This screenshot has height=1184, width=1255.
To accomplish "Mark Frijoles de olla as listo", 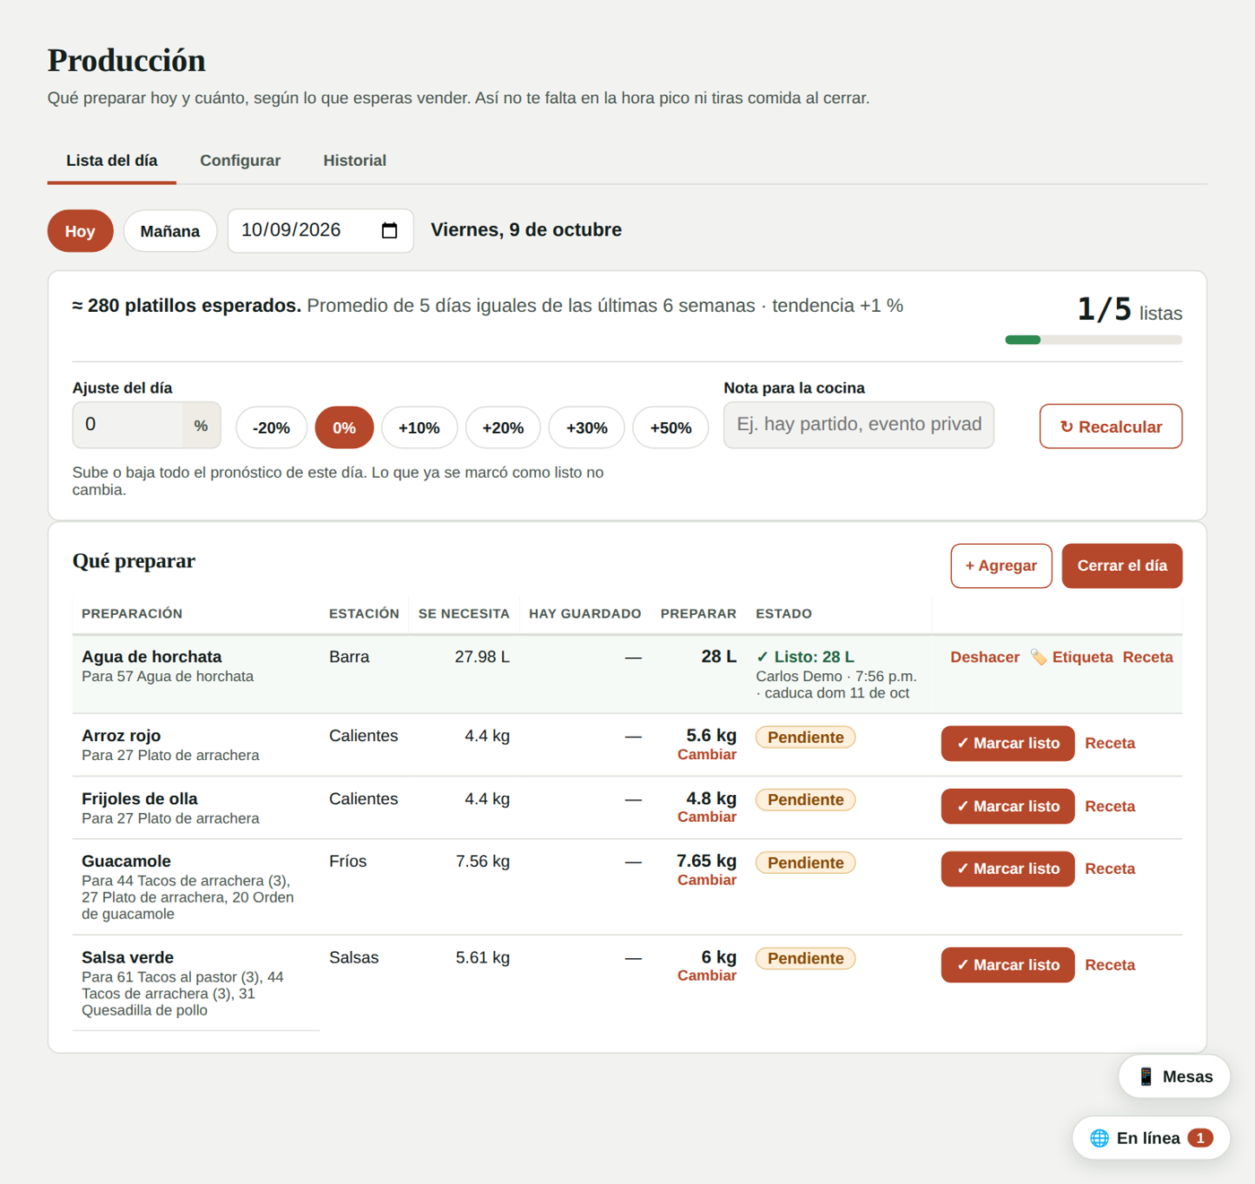I will click(x=1008, y=807).
